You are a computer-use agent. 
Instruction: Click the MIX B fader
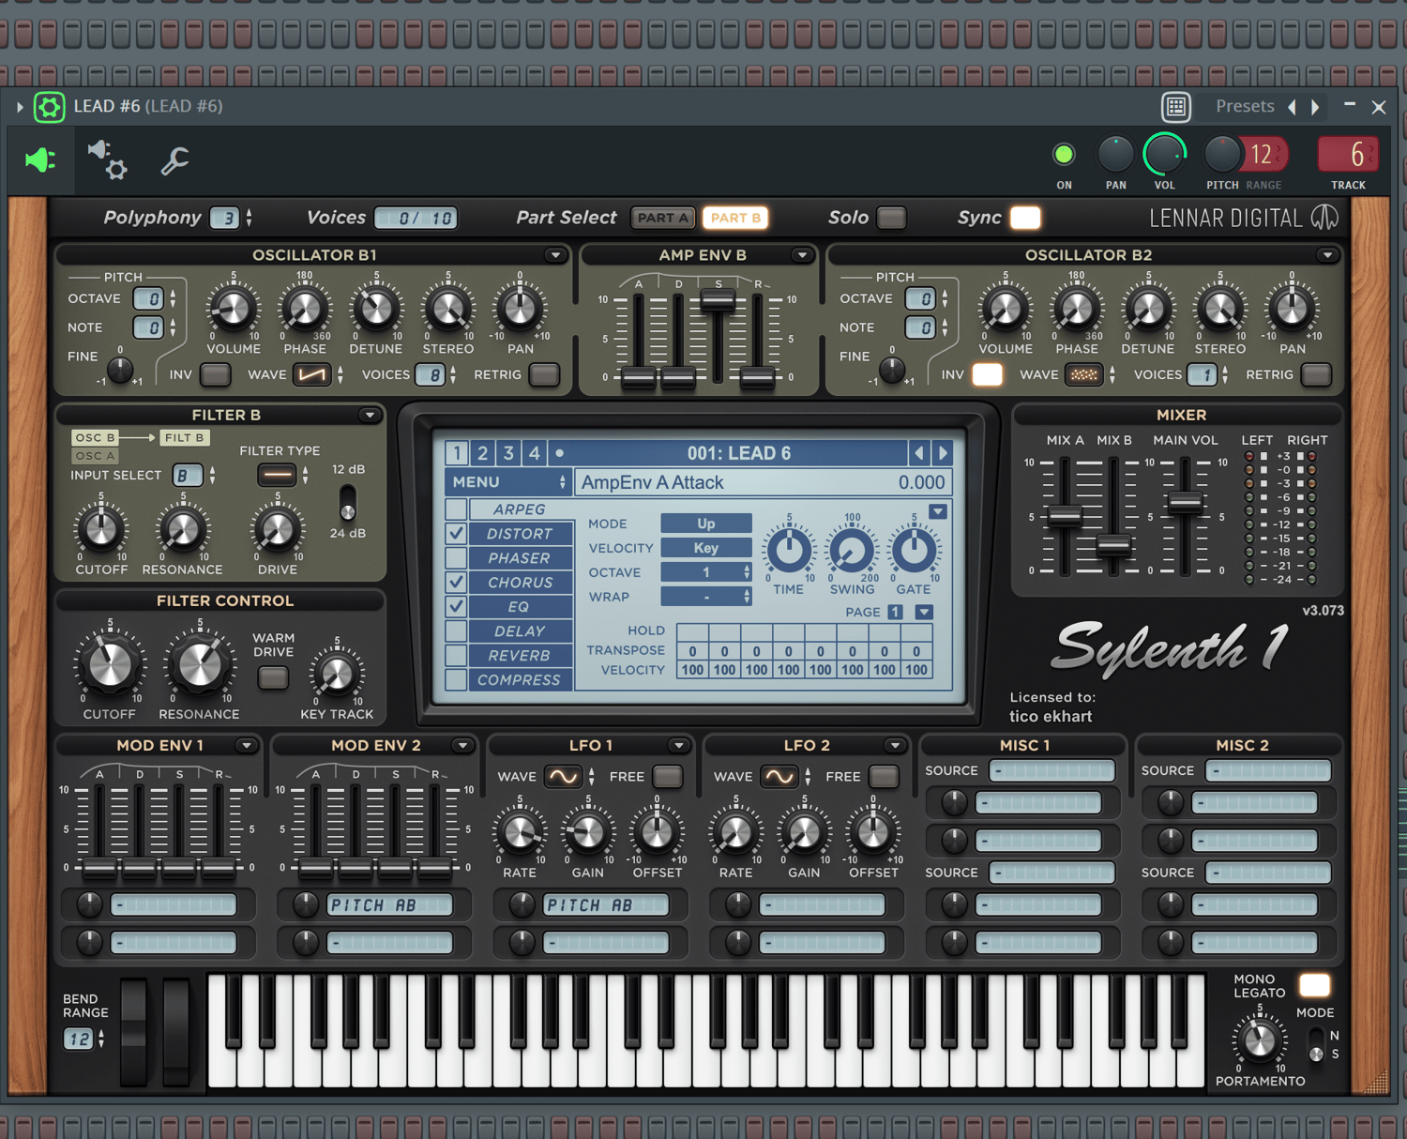click(x=1113, y=544)
